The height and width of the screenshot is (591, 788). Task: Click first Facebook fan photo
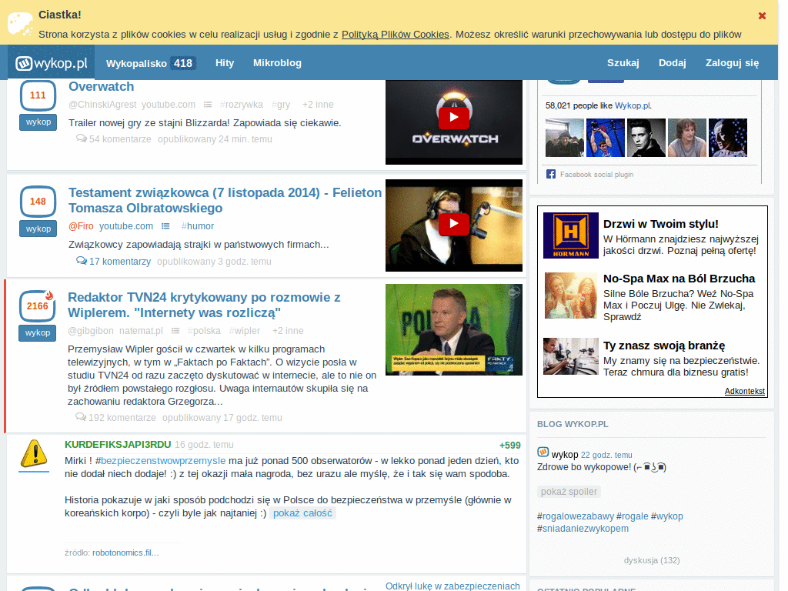coord(565,138)
